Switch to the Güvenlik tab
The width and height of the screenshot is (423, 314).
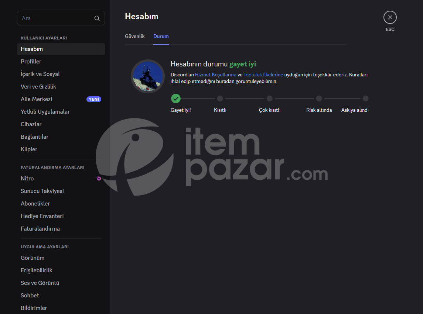tap(134, 36)
